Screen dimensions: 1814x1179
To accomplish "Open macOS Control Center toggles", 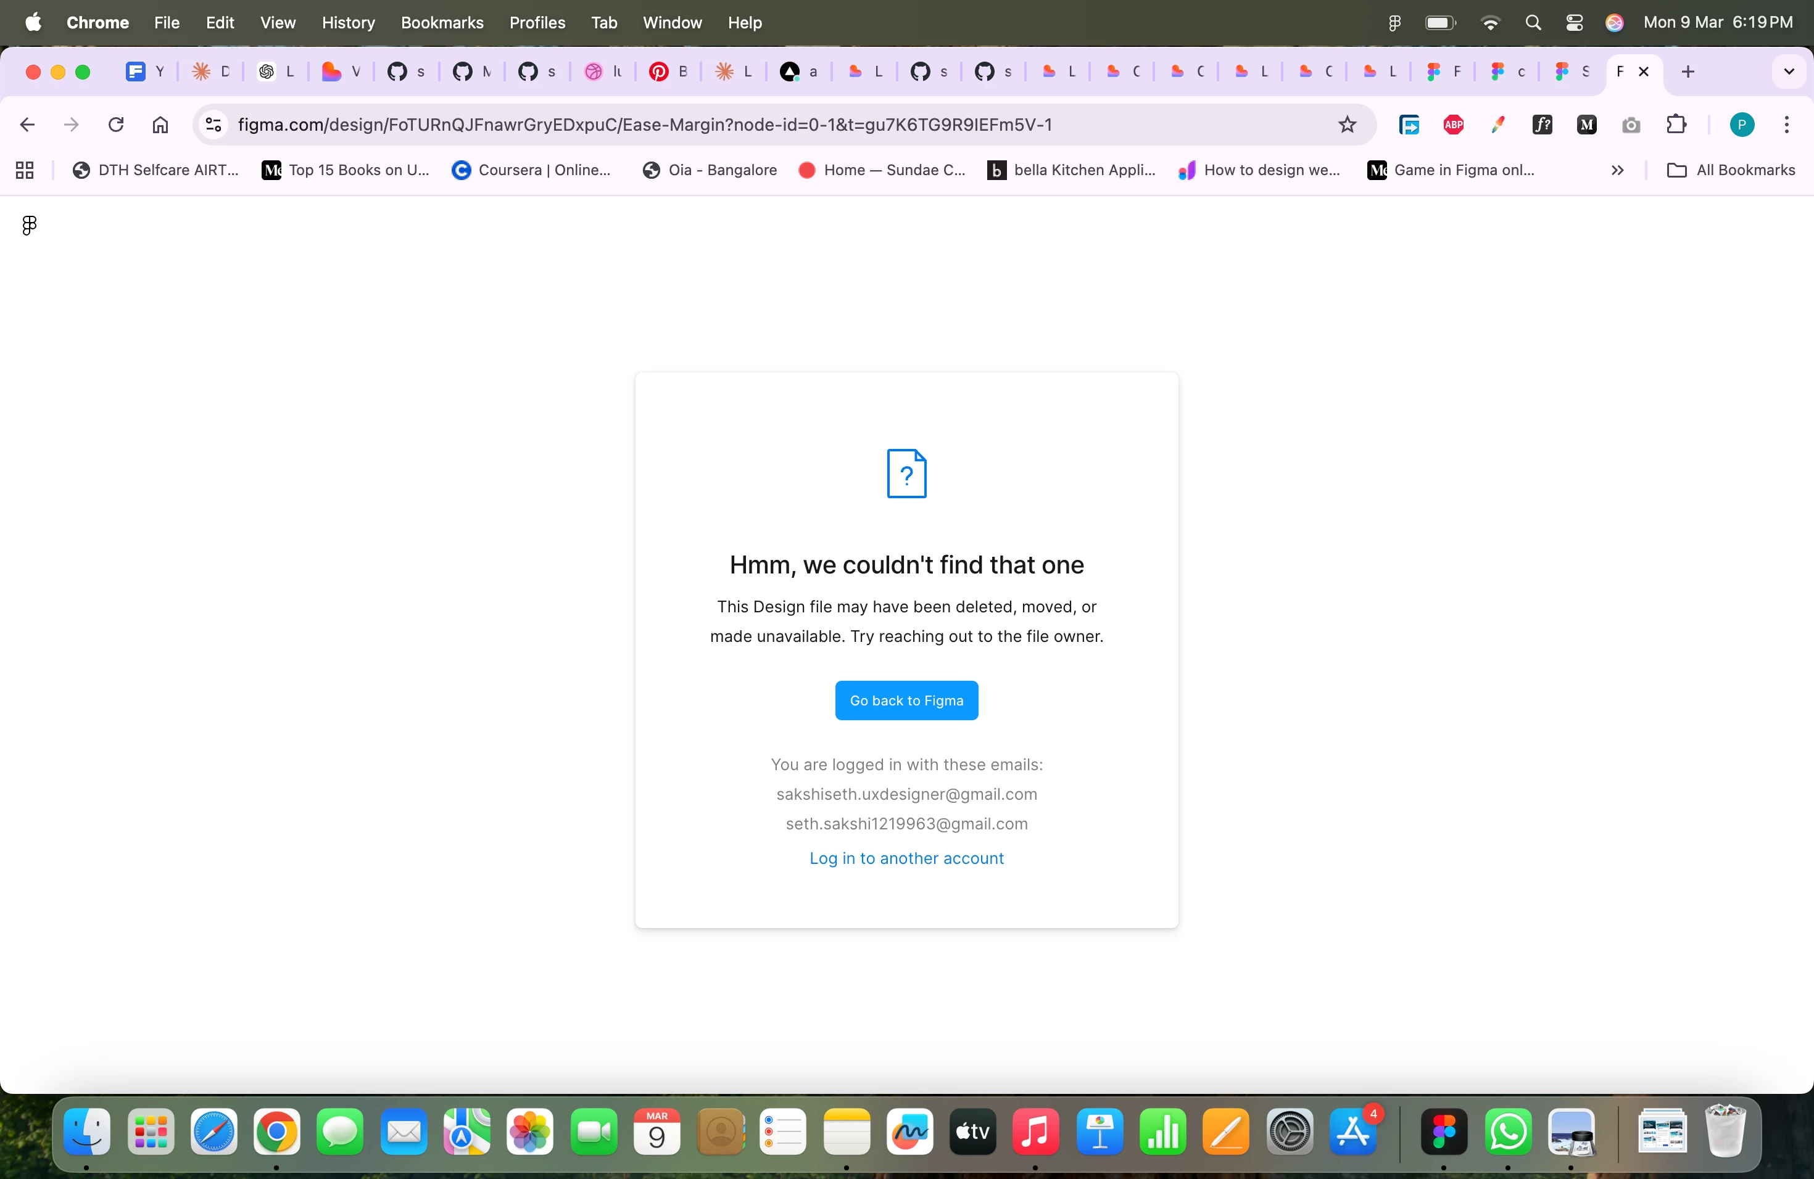I will [1574, 23].
